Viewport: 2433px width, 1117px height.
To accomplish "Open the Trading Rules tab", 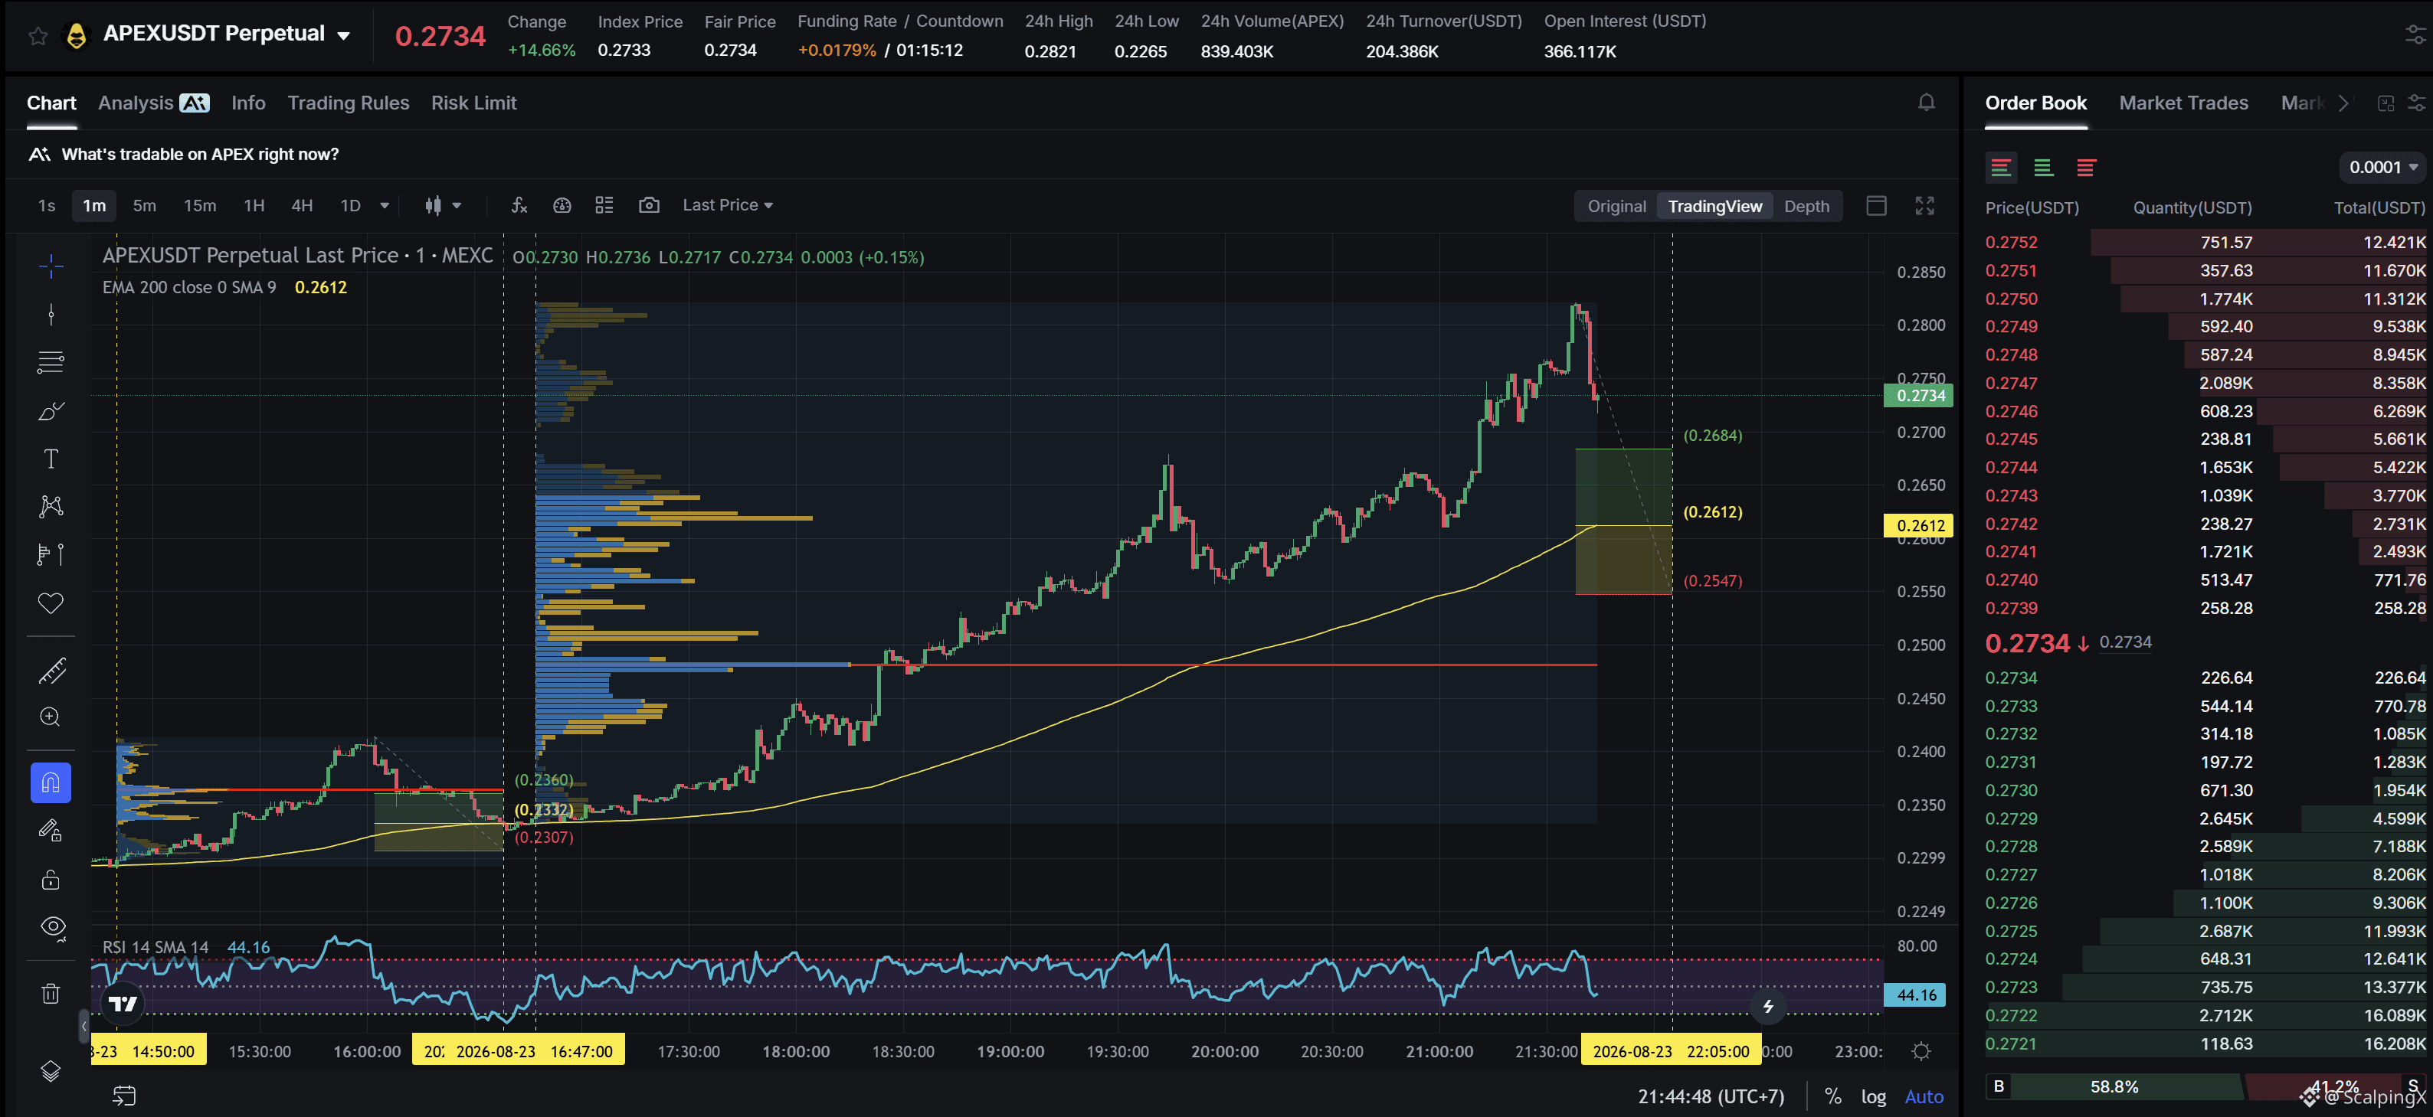I will (x=349, y=103).
